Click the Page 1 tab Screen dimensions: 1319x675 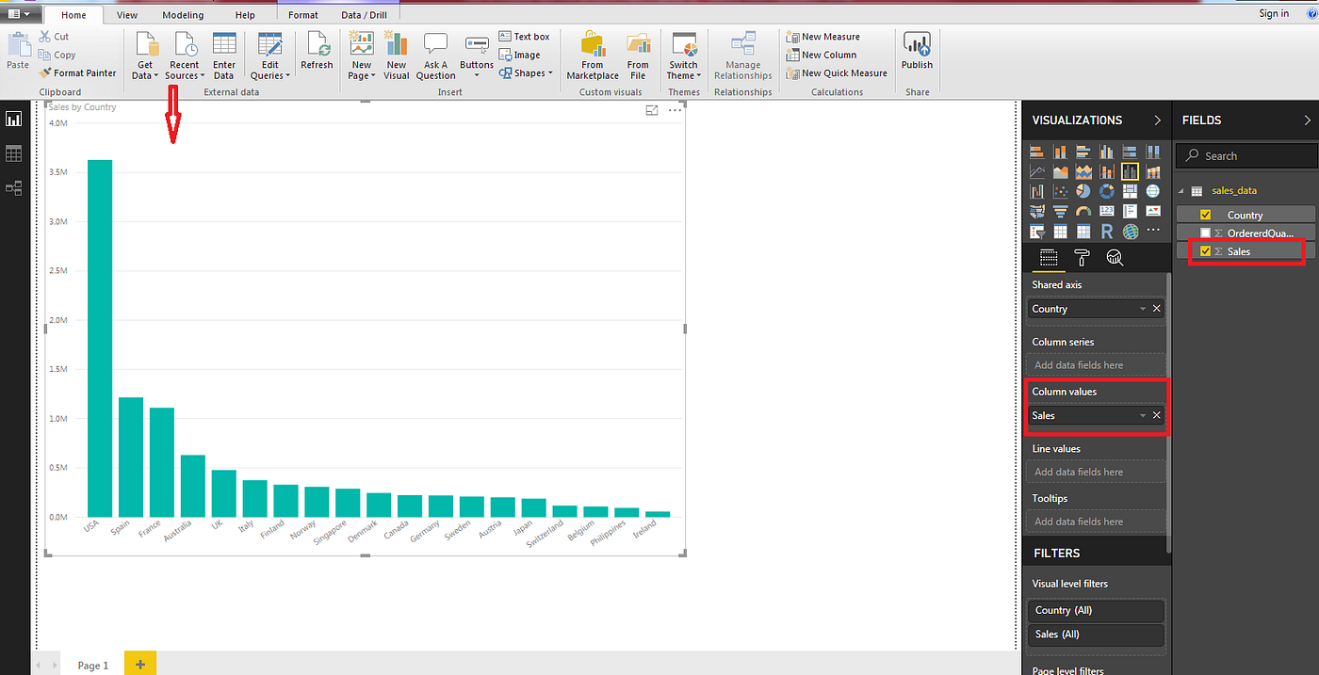(93, 665)
